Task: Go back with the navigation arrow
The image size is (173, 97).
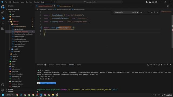Action: tap(51, 2)
